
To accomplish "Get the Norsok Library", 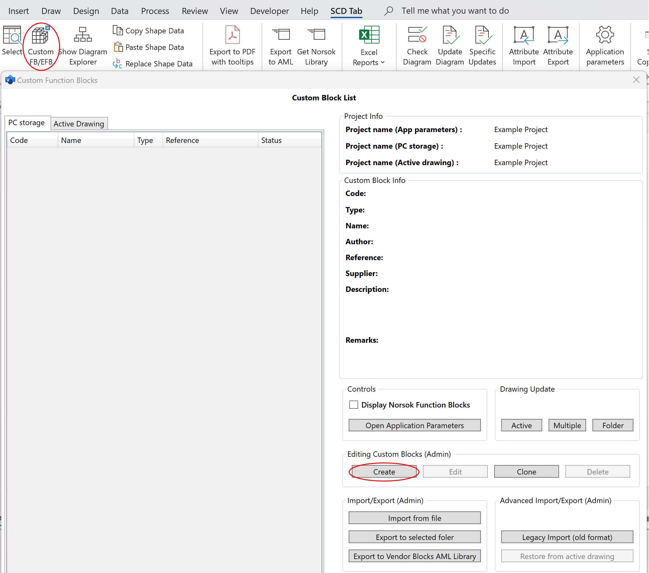I will (x=316, y=46).
